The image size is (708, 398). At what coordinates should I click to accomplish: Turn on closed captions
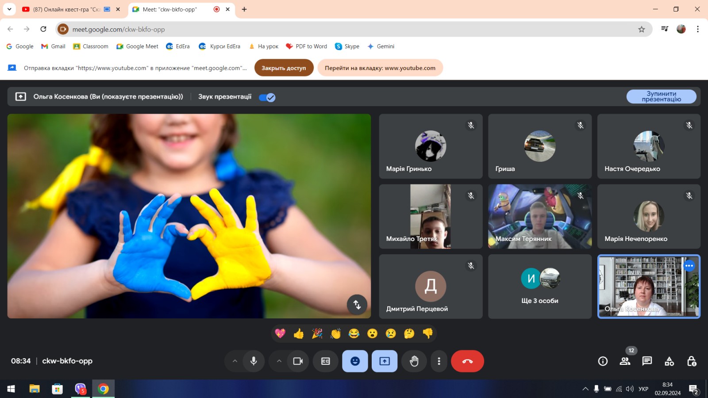tap(326, 361)
